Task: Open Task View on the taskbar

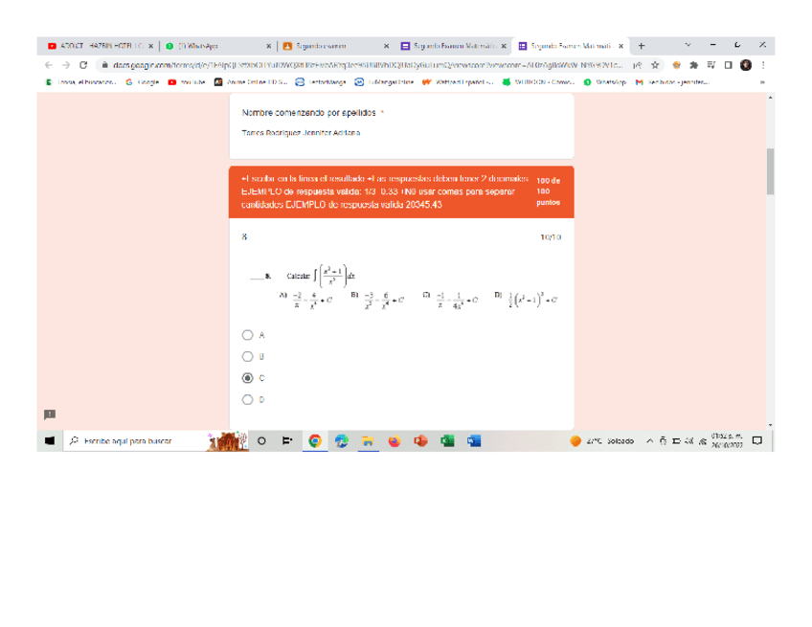Action: 287,440
